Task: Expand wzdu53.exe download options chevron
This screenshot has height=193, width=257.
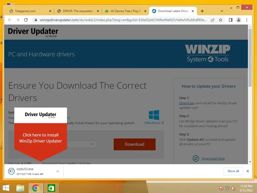Action: tap(58, 171)
